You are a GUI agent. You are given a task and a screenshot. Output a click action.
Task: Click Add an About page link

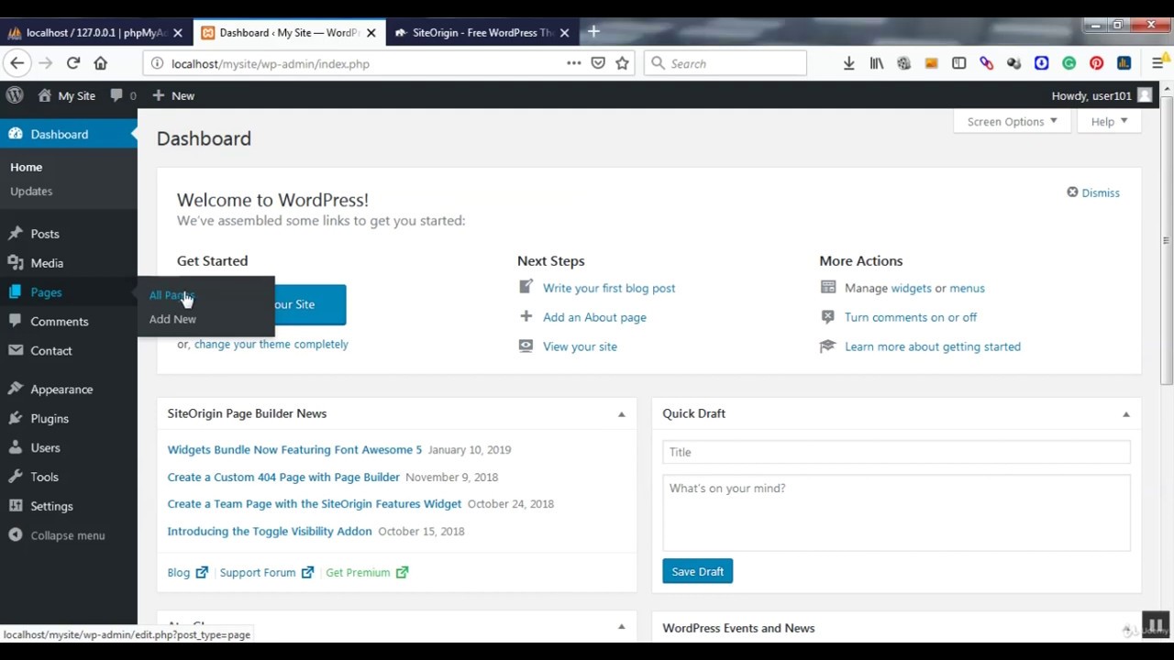coord(594,317)
